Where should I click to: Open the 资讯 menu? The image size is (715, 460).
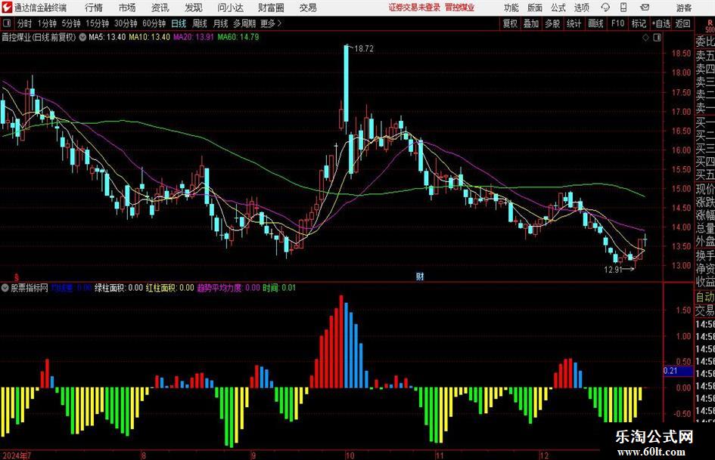(160, 8)
